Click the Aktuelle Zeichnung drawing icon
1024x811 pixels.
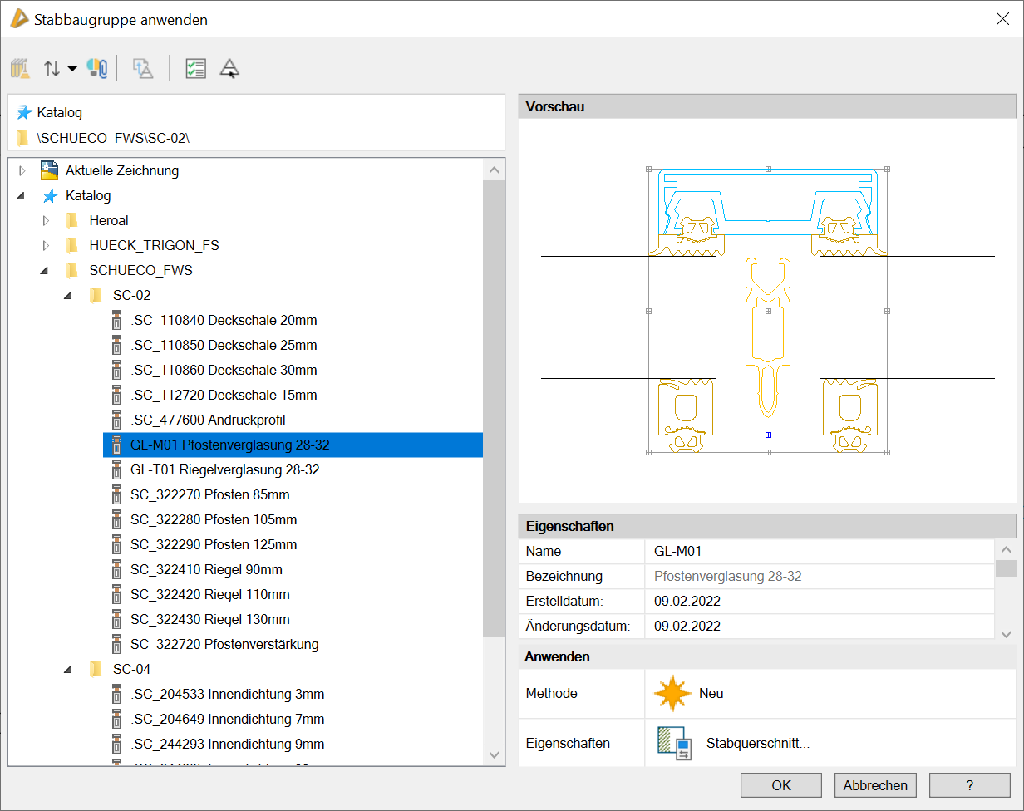click(x=49, y=170)
